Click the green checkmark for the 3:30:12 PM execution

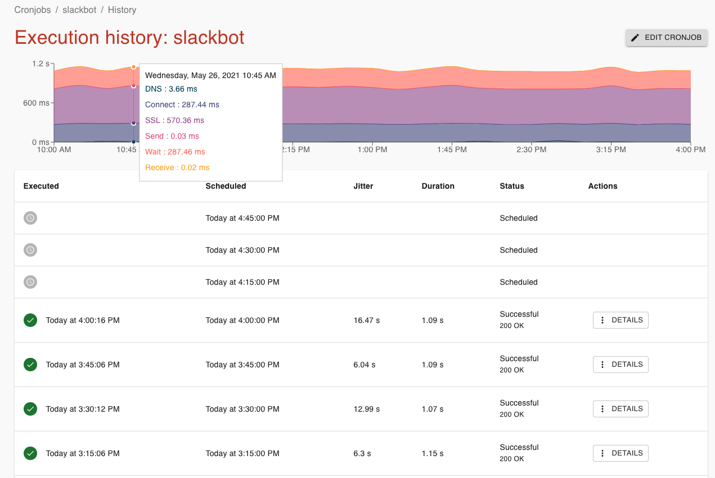coord(30,409)
